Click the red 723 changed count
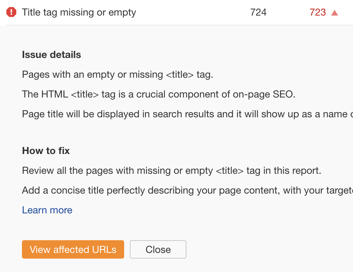Viewport: 353px width, 272px height. click(x=318, y=12)
